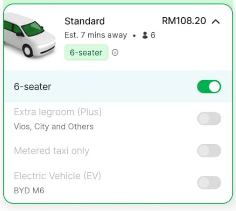Select the 6-seater option row label
The image size is (236, 211).
[x=33, y=87]
